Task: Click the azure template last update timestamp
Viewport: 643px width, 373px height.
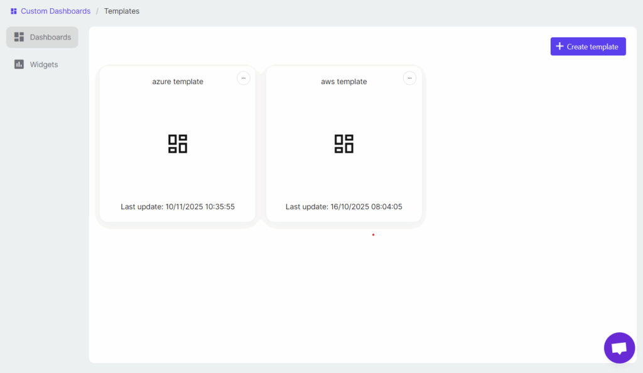Action: (x=178, y=207)
